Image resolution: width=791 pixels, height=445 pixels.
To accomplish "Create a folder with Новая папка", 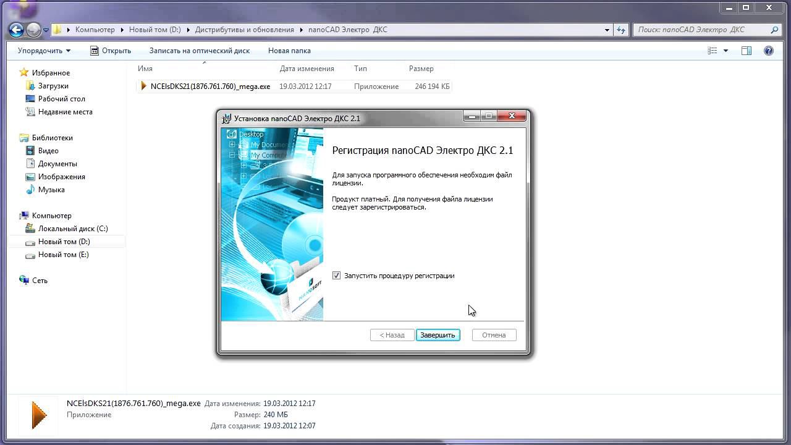I will tap(289, 51).
